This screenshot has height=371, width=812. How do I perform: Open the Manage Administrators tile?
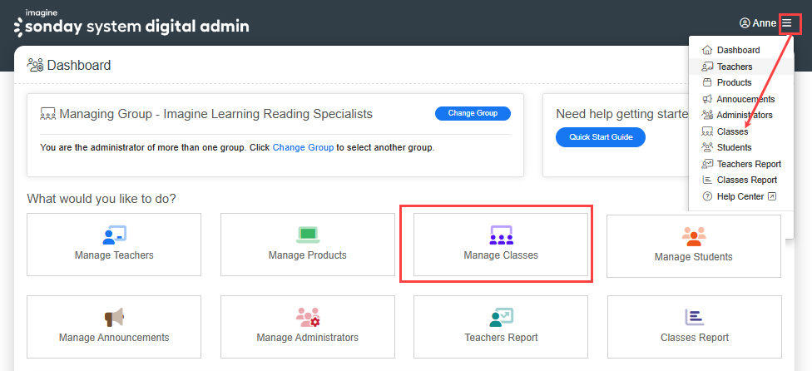(308, 327)
